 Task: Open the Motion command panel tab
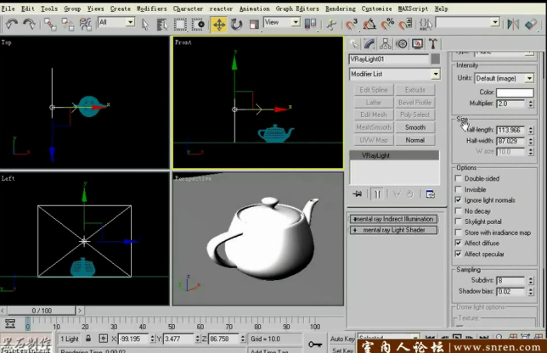click(x=402, y=44)
